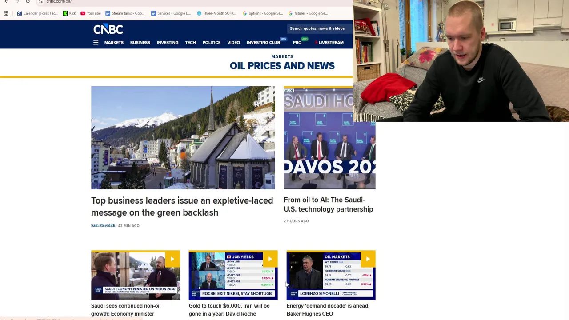This screenshot has width=569, height=320.
Task: Open the CNBC hamburger menu
Action: coord(96,43)
